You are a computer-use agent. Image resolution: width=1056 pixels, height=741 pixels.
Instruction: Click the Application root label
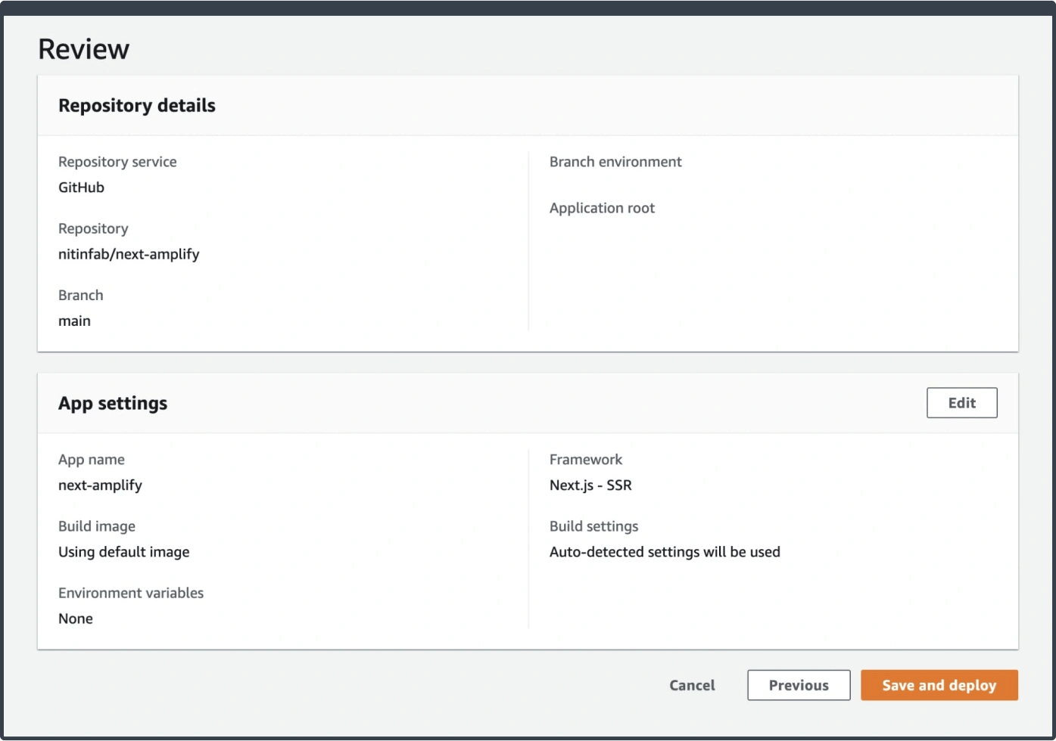pyautogui.click(x=602, y=208)
